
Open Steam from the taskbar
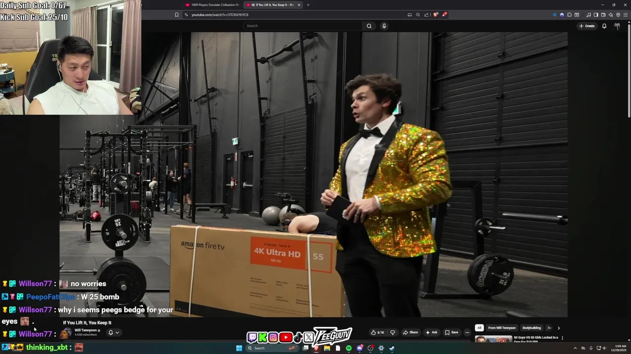point(392,348)
